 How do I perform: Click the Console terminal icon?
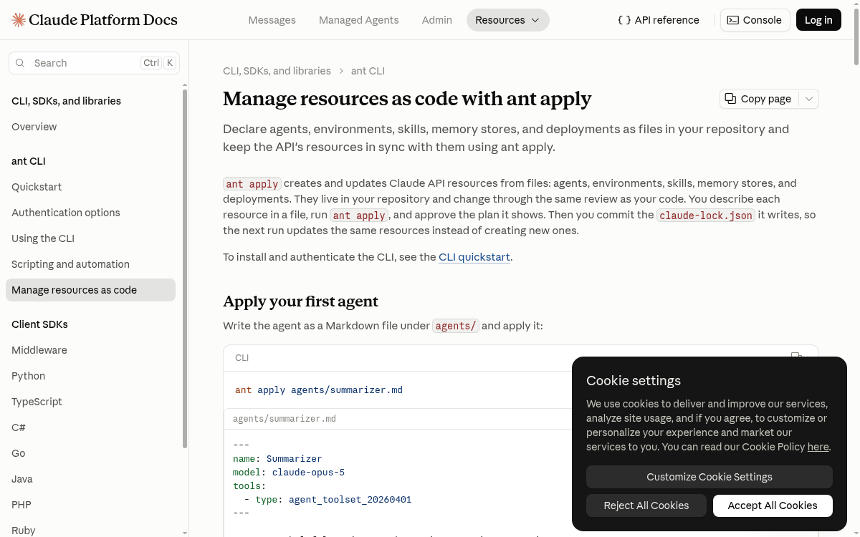[x=732, y=20]
